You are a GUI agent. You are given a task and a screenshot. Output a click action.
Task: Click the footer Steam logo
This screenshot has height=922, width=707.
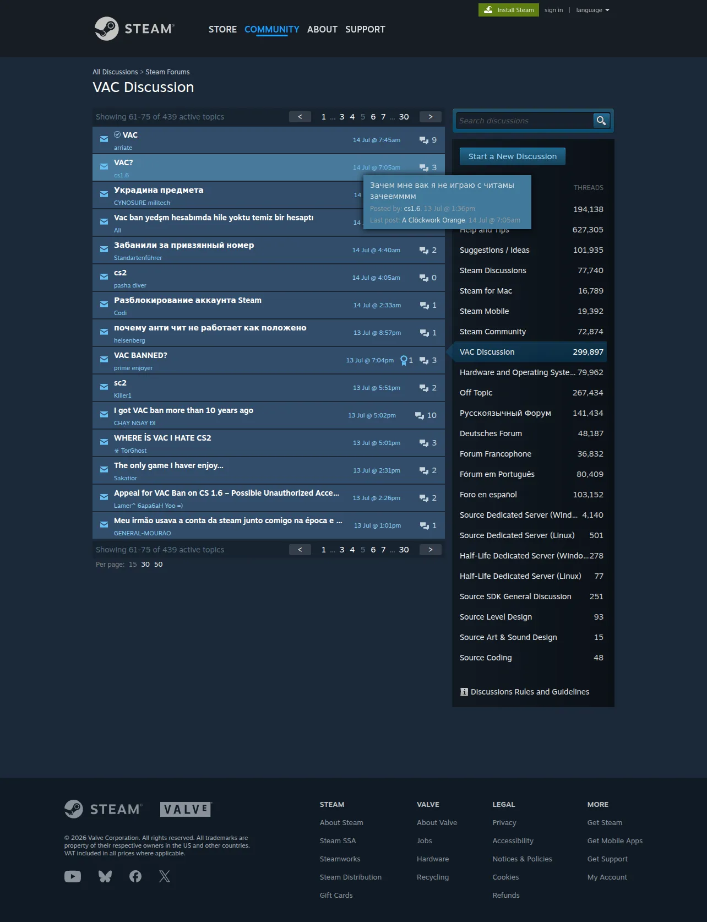(104, 809)
